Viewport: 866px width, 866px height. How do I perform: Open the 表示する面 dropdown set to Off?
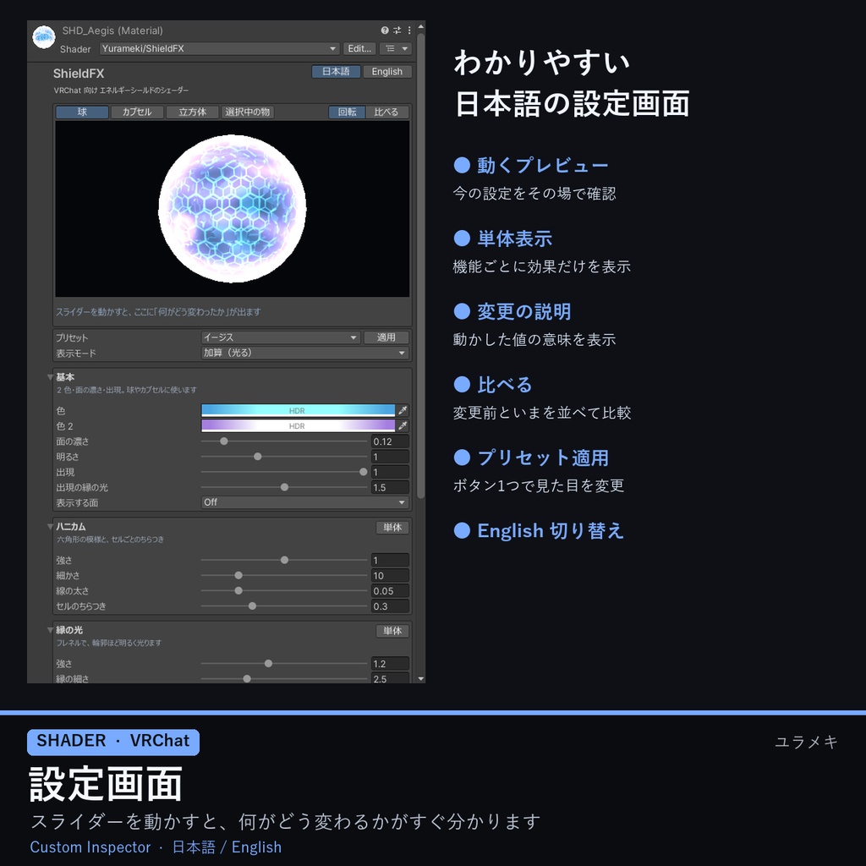point(304,502)
